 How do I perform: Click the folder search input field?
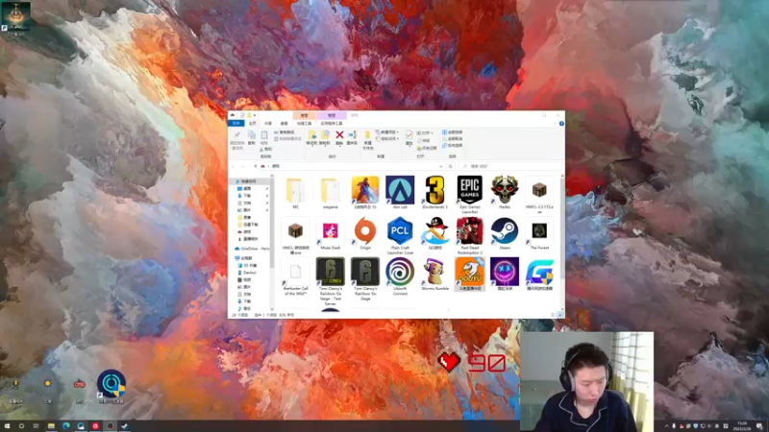click(x=510, y=166)
